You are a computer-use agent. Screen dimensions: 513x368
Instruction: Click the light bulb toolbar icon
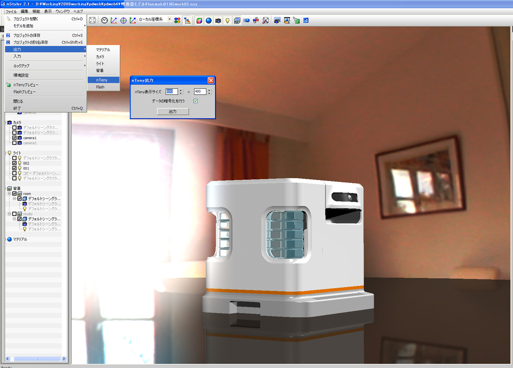pyautogui.click(x=227, y=21)
